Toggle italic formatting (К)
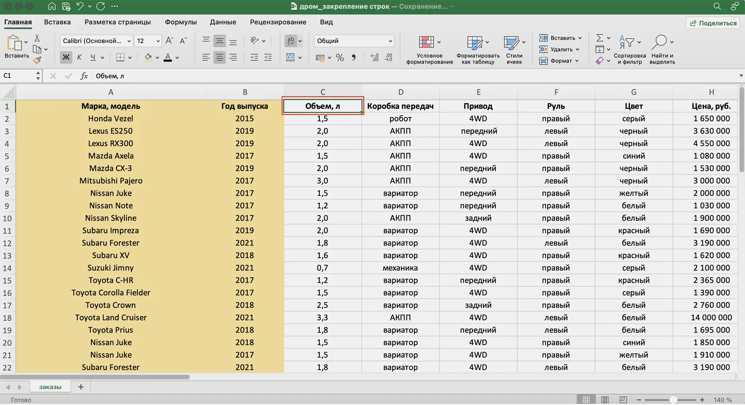Screen dimensions: 745x405 tap(79, 58)
